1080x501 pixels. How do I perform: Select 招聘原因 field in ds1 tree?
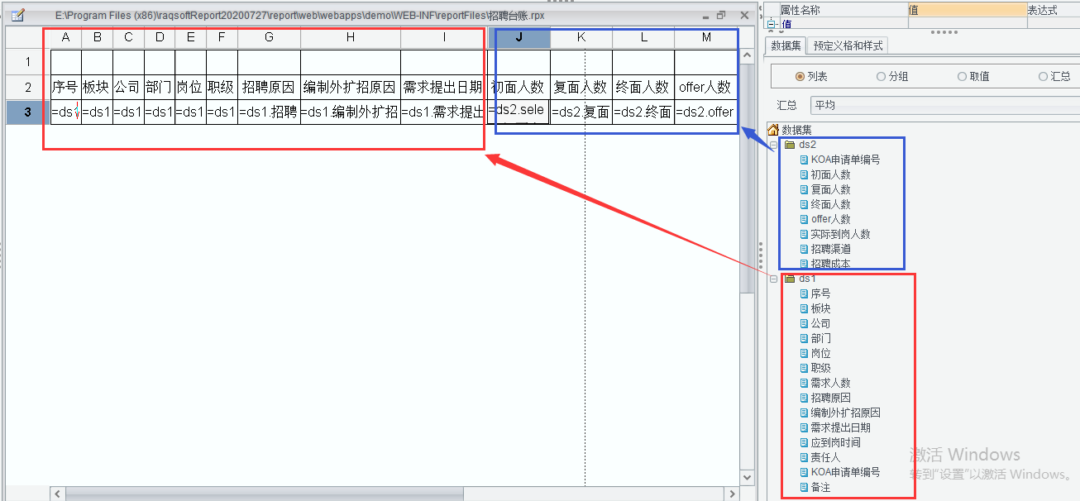point(830,398)
